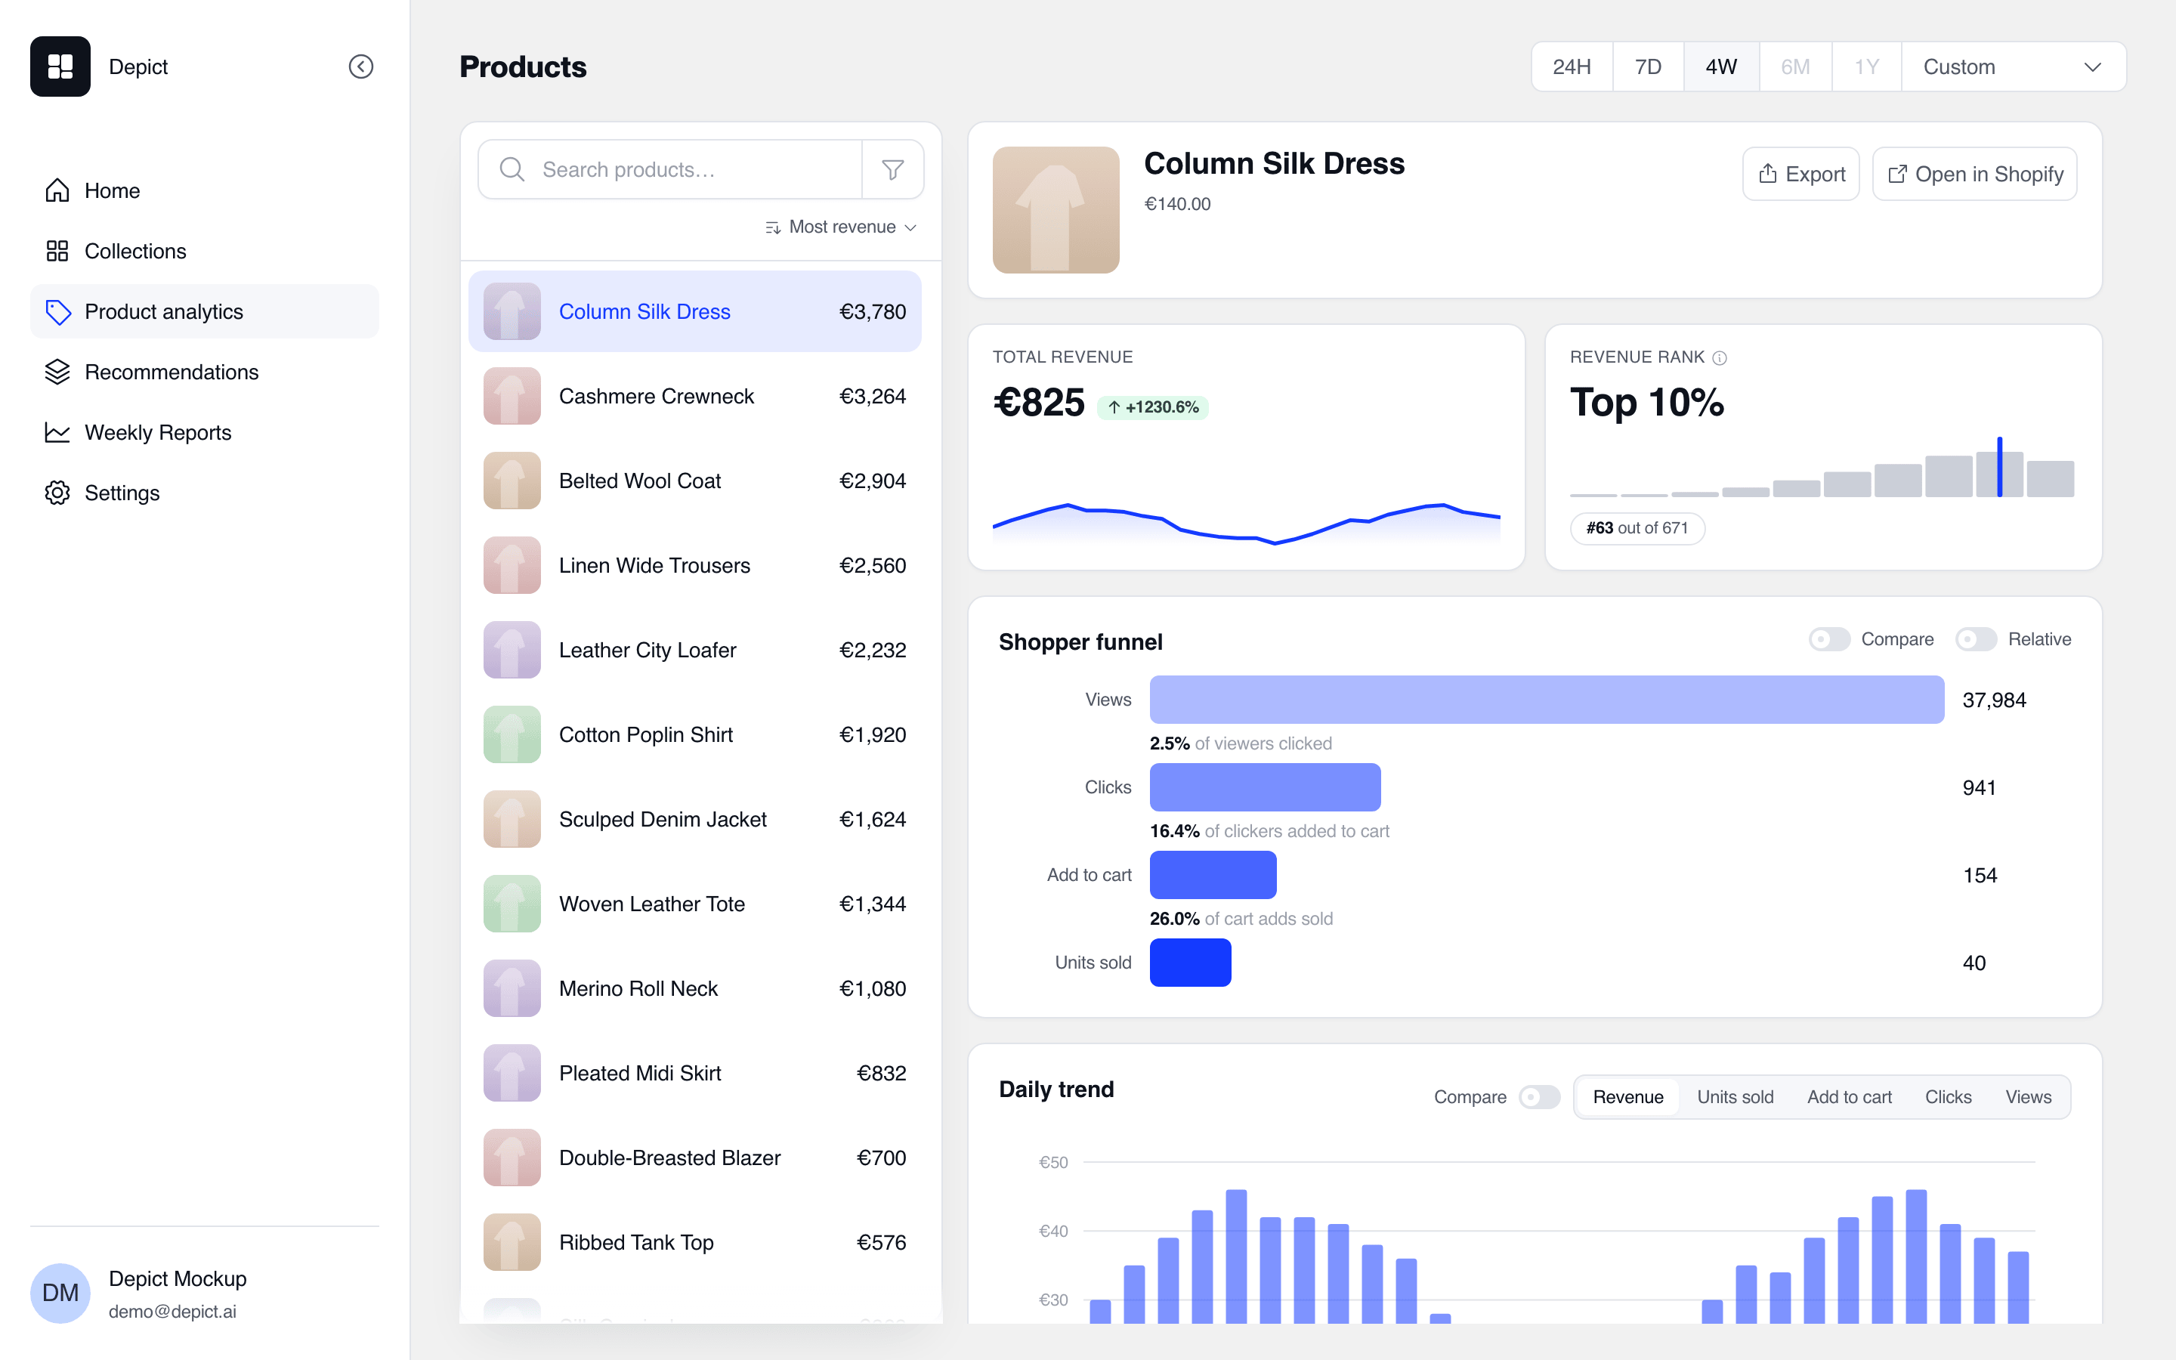
Task: Click the Revenue Rank info icon
Action: (x=1719, y=358)
